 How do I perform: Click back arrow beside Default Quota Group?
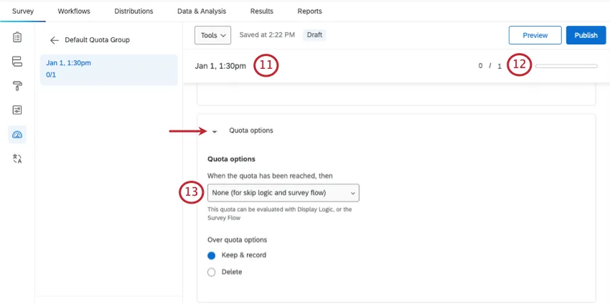[x=54, y=40]
